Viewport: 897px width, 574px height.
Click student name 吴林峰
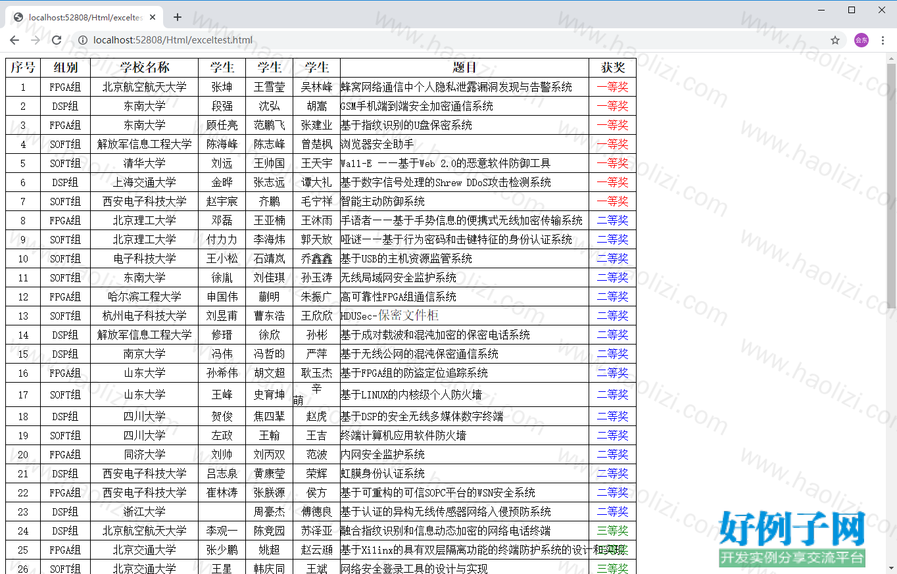pos(317,87)
